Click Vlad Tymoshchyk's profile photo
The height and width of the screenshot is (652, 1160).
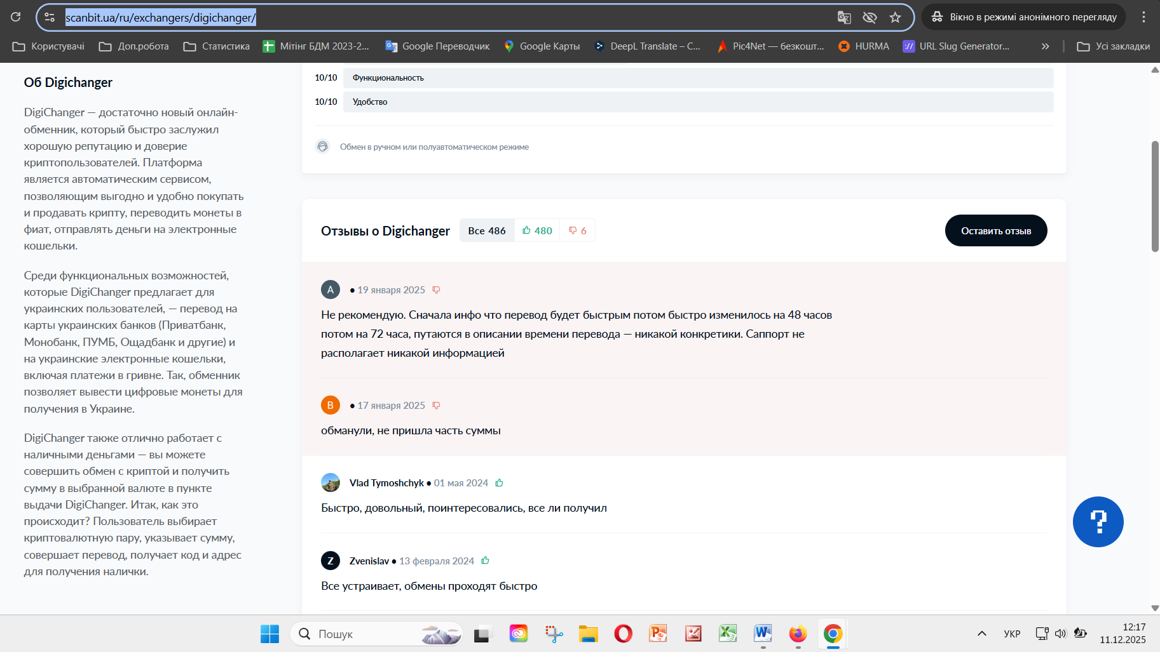click(331, 482)
